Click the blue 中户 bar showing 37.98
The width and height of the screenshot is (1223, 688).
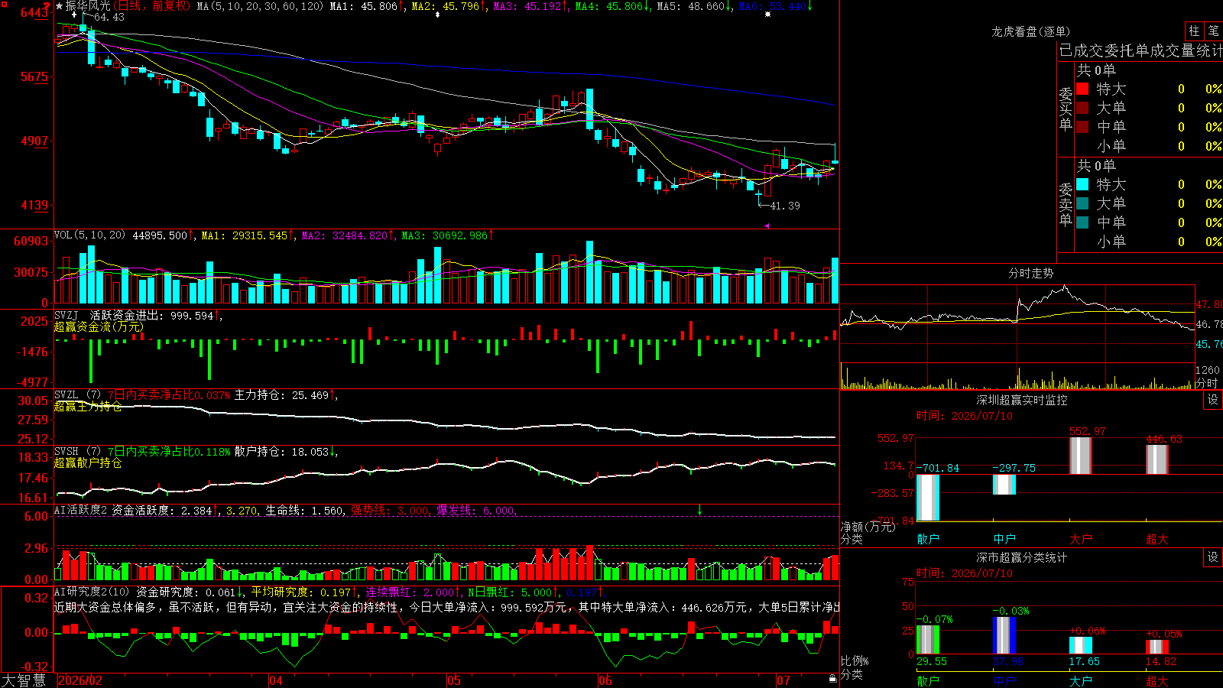click(x=1004, y=635)
